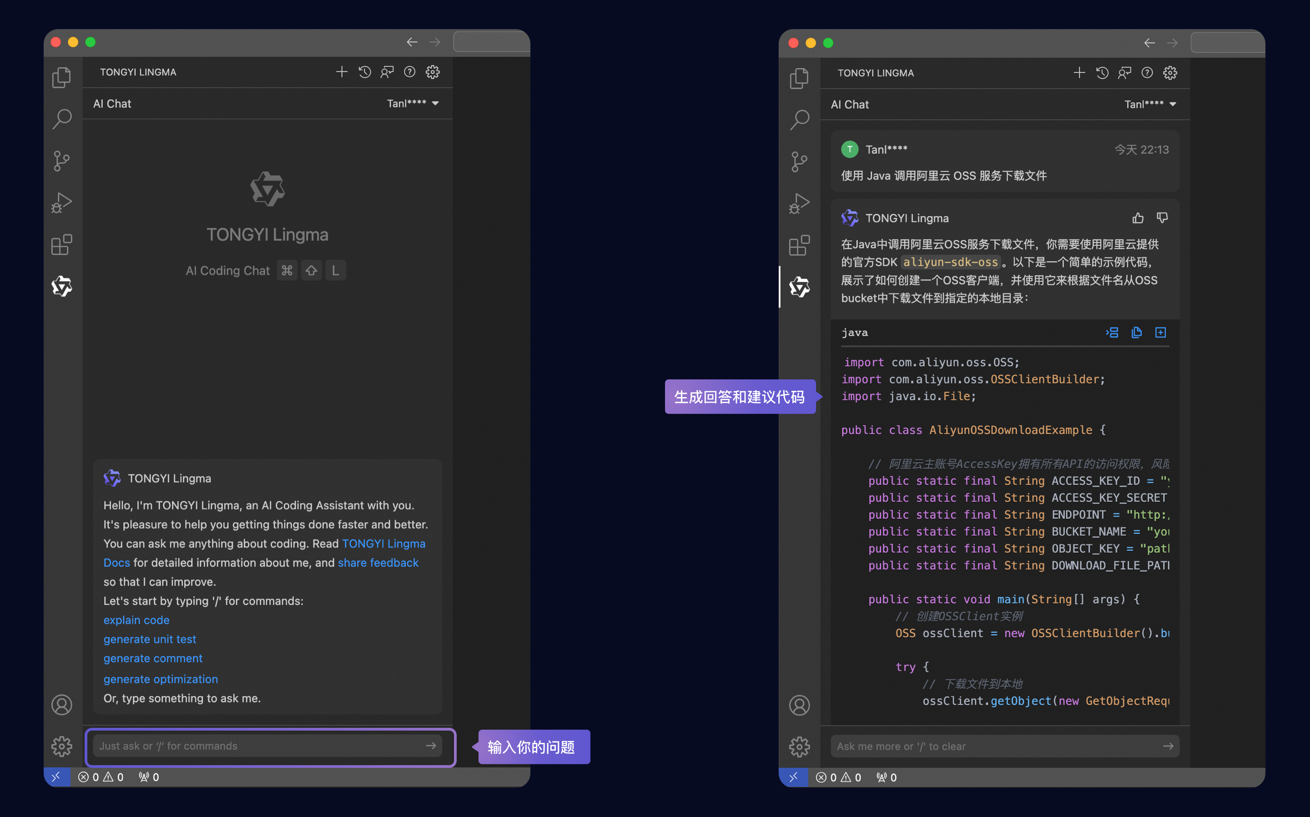Viewport: 1310px width, 817px height.
Task: Open remote window icon in right status bar
Action: pyautogui.click(x=794, y=777)
